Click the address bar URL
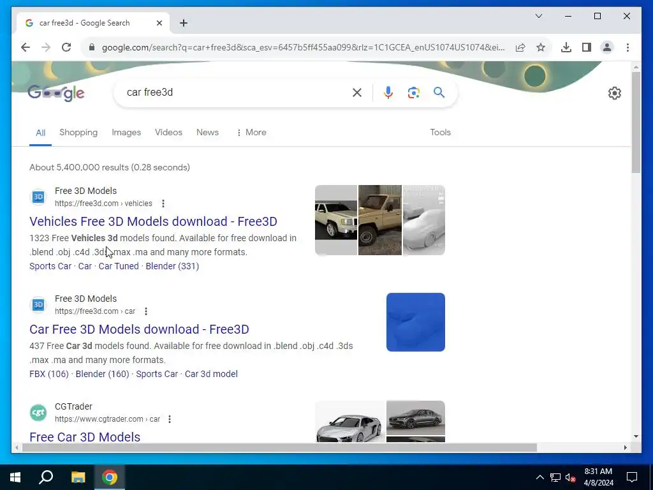 (303, 47)
